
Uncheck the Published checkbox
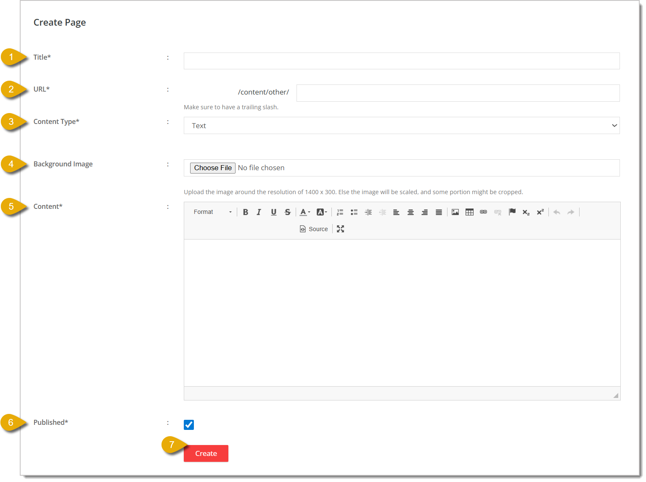[189, 425]
